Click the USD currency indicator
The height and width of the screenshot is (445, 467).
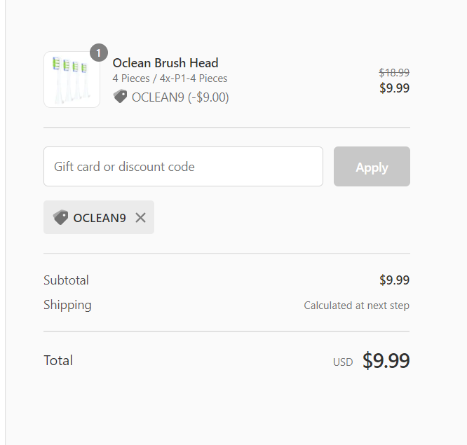(343, 362)
